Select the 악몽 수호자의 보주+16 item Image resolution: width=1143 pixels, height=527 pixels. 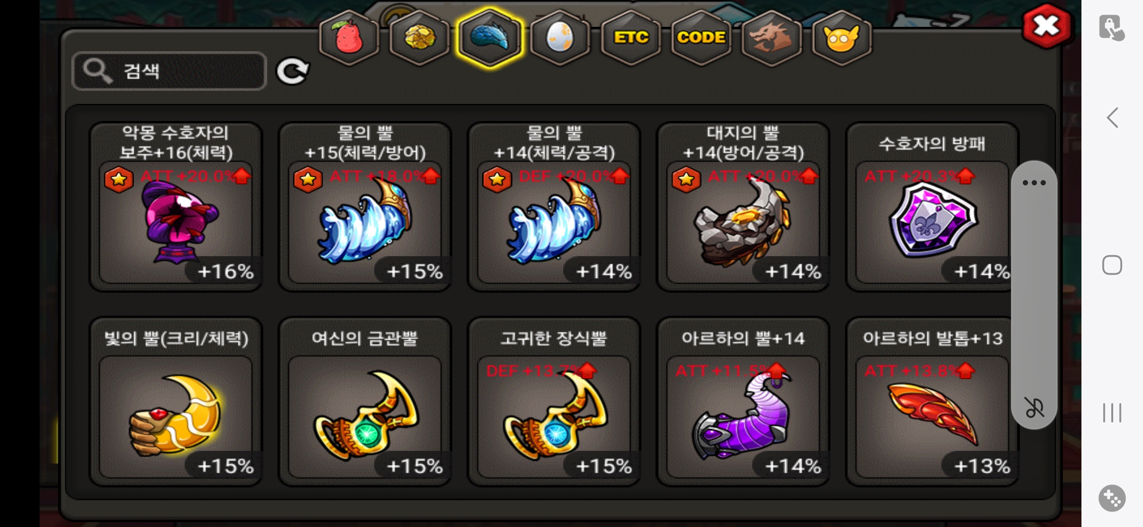click(176, 207)
